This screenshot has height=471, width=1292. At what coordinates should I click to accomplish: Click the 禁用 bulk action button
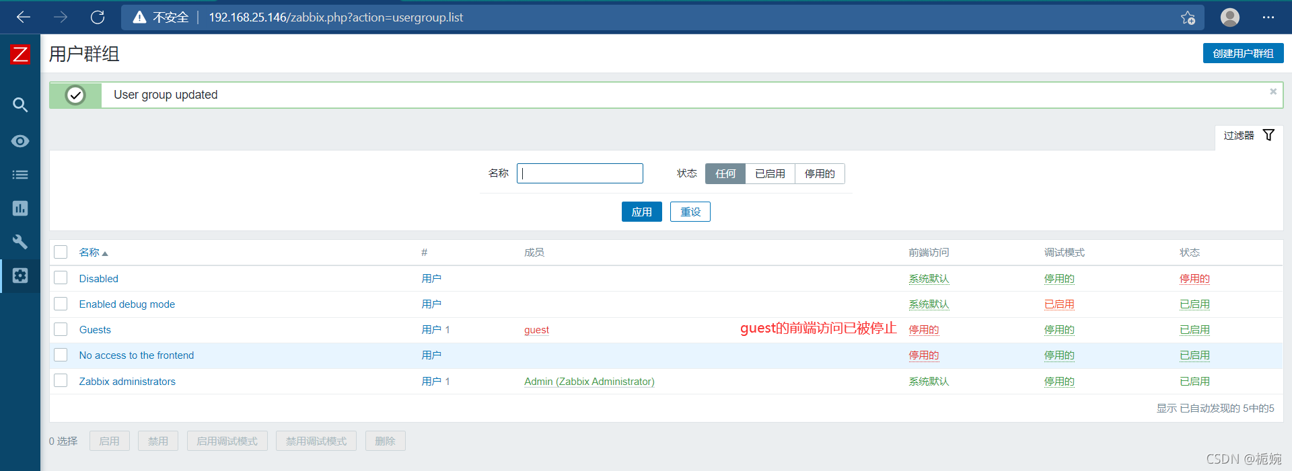(x=158, y=441)
